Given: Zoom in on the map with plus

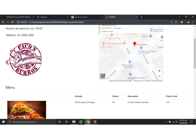Looking at the screenshot, I should pos(159,71).
